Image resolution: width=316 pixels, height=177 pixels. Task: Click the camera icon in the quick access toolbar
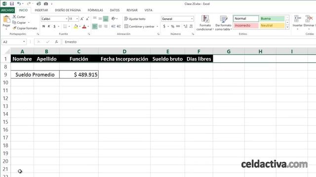point(46,3)
